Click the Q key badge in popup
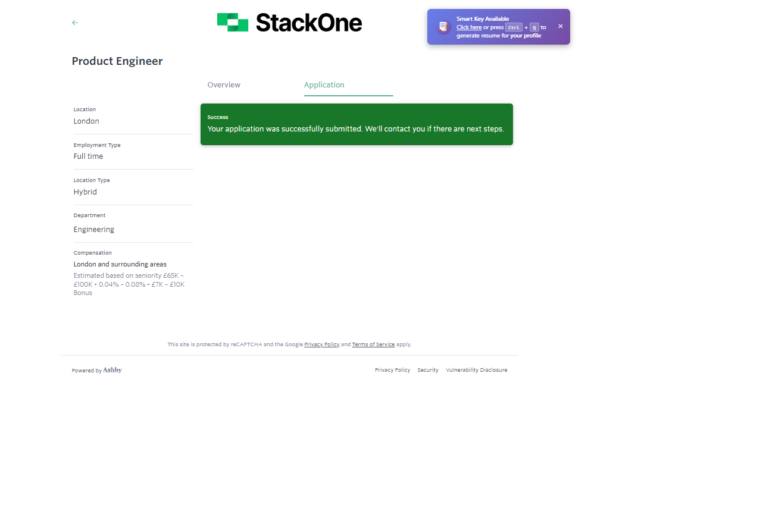Image resolution: width=760 pixels, height=514 pixels. tap(534, 27)
